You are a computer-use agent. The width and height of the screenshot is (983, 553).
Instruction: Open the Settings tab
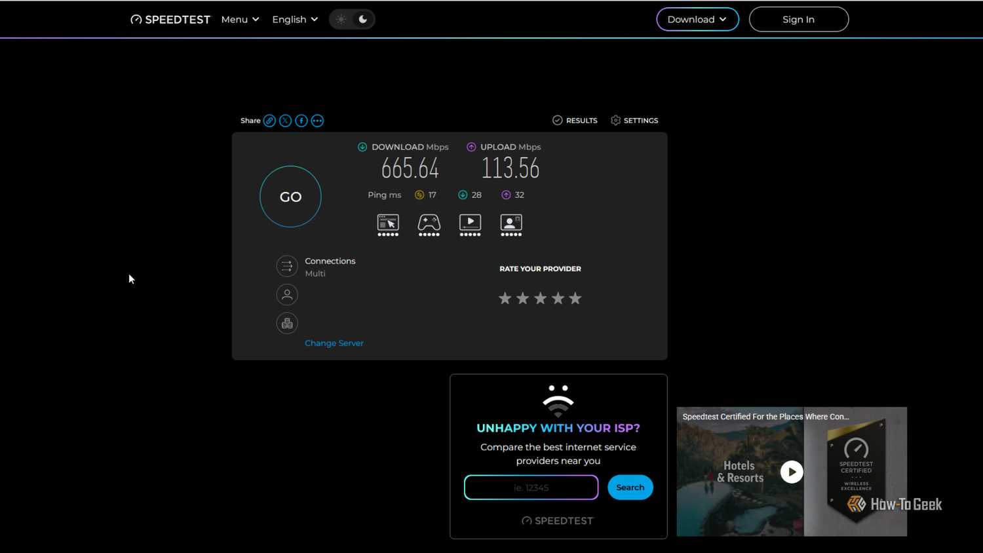(634, 121)
